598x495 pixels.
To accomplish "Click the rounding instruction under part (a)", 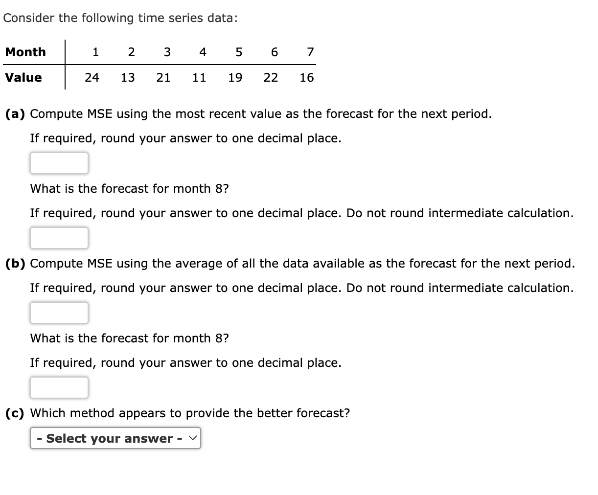I will pyautogui.click(x=186, y=138).
